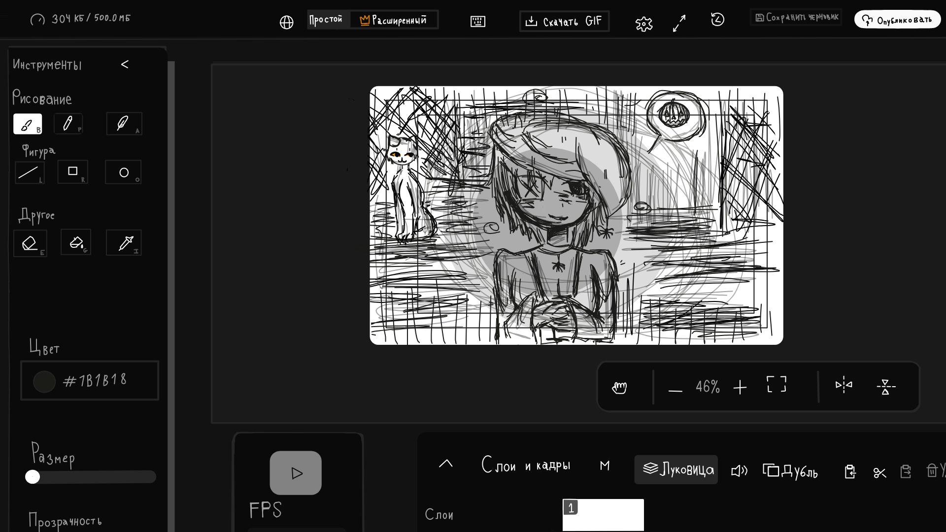Select the eyedropper color picker tool
The width and height of the screenshot is (946, 532).
pyautogui.click(x=124, y=242)
